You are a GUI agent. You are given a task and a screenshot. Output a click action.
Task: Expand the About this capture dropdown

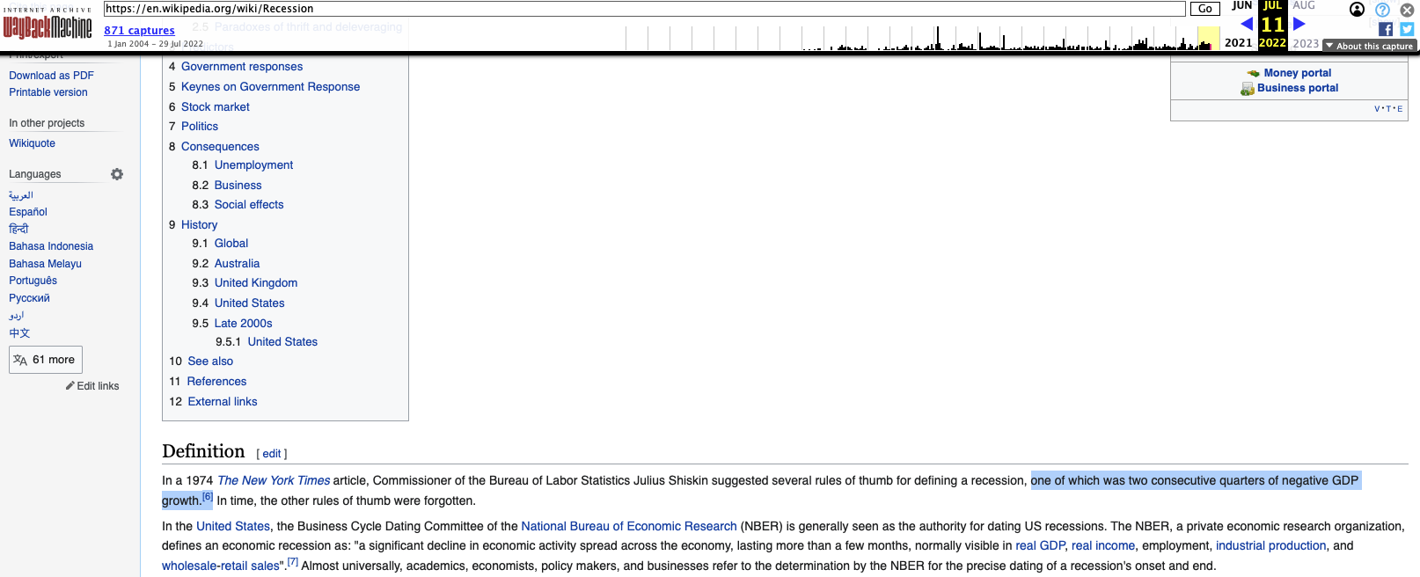[1369, 46]
